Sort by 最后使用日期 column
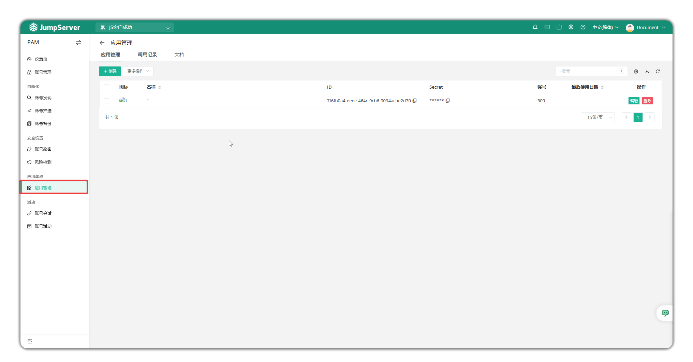 (x=602, y=87)
